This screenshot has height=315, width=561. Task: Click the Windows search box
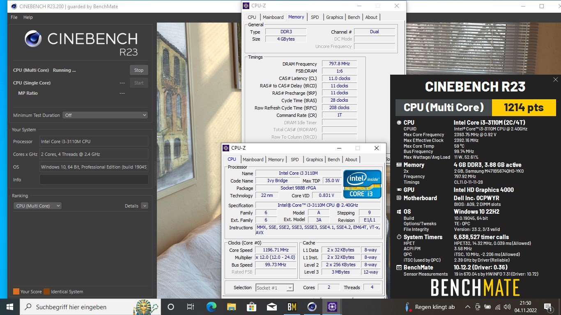90,307
